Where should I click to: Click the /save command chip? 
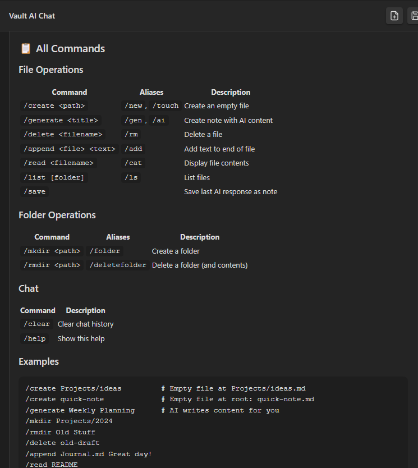coord(34,192)
